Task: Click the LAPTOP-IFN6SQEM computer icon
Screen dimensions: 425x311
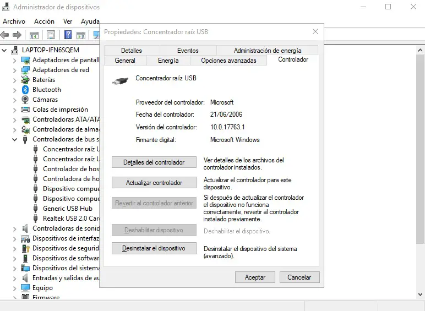Action: tap(15, 50)
